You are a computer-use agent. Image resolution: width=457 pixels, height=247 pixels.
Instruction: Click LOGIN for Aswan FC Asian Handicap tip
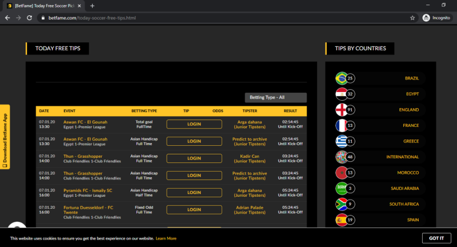pos(194,141)
